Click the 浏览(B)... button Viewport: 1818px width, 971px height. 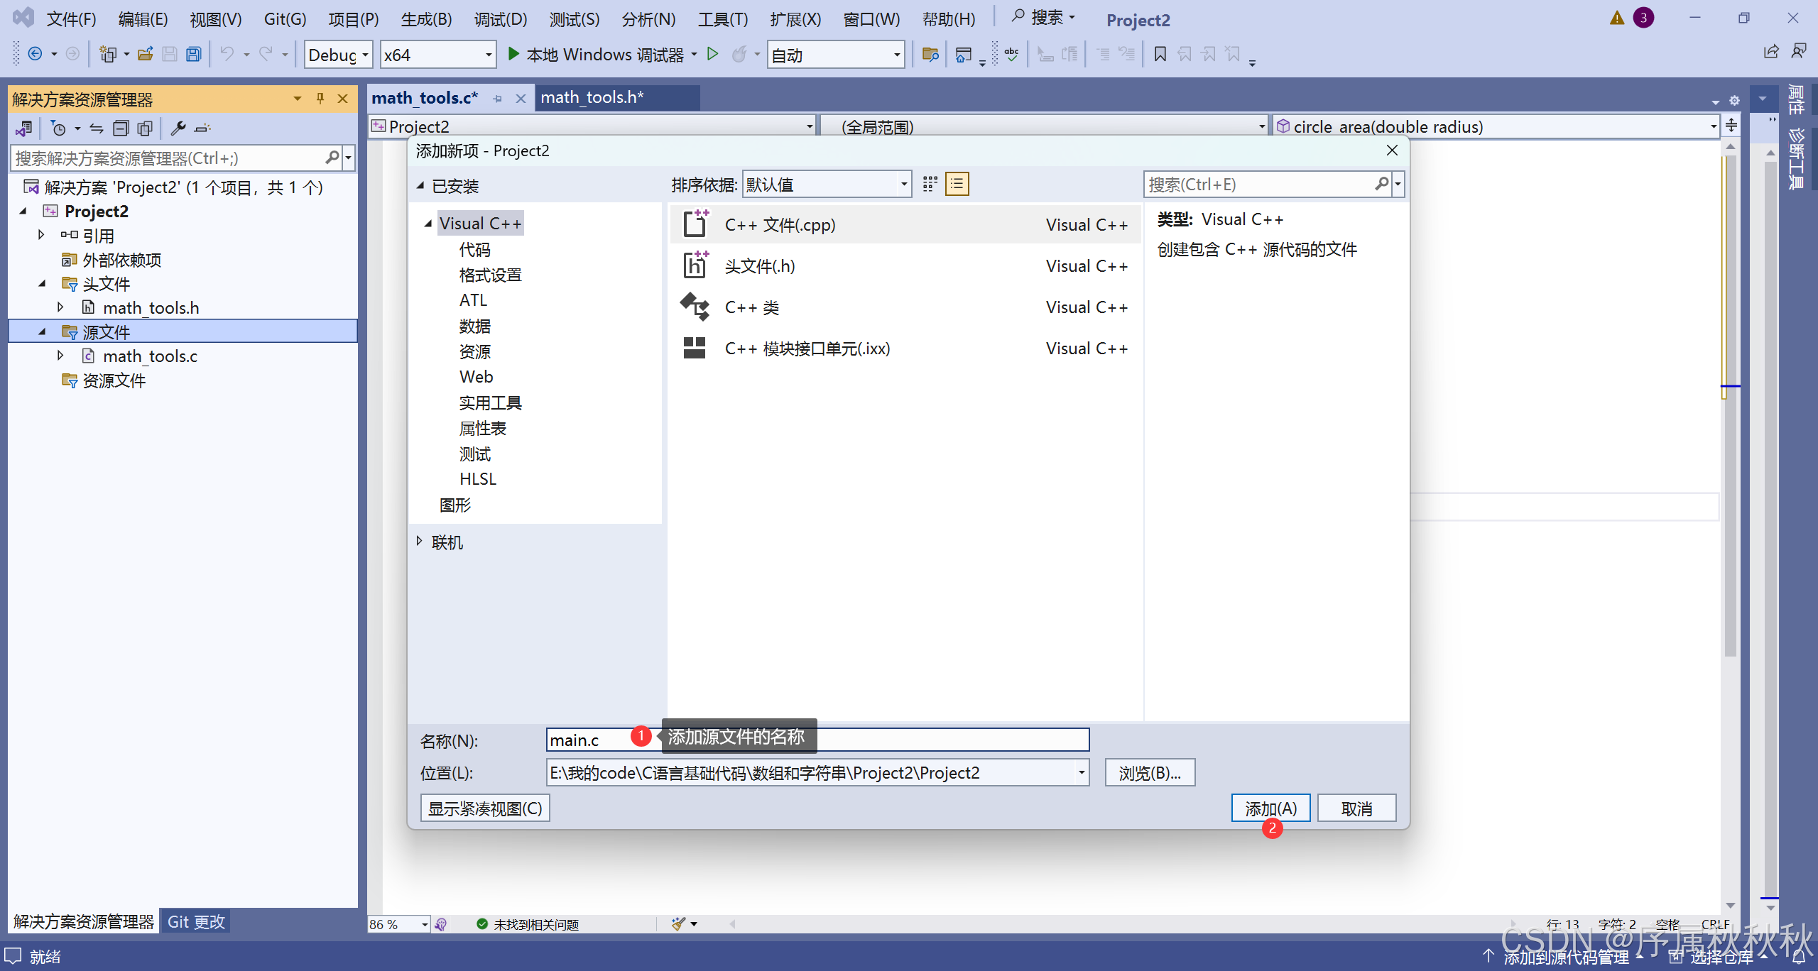[x=1149, y=773]
